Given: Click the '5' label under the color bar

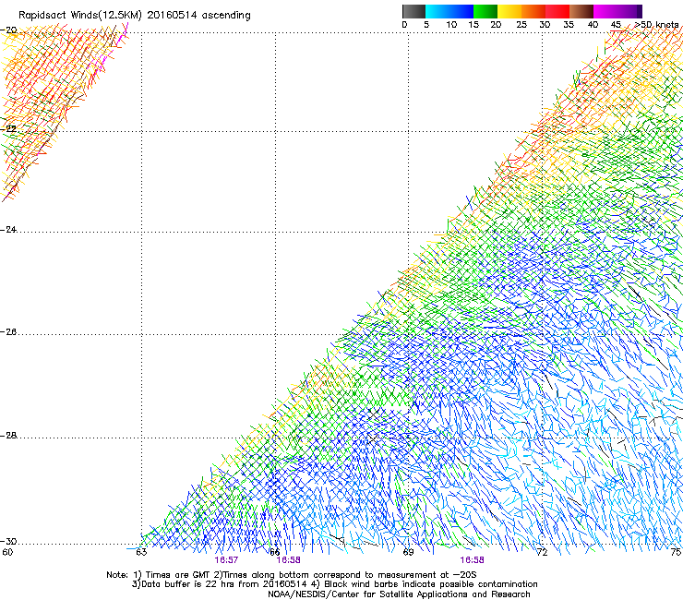Looking at the screenshot, I should pyautogui.click(x=426, y=25).
